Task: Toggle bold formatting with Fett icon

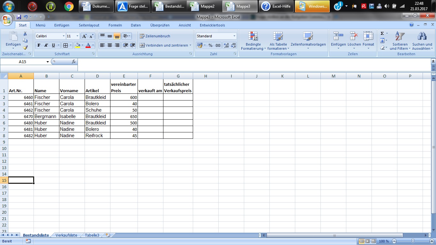Action: coord(39,45)
